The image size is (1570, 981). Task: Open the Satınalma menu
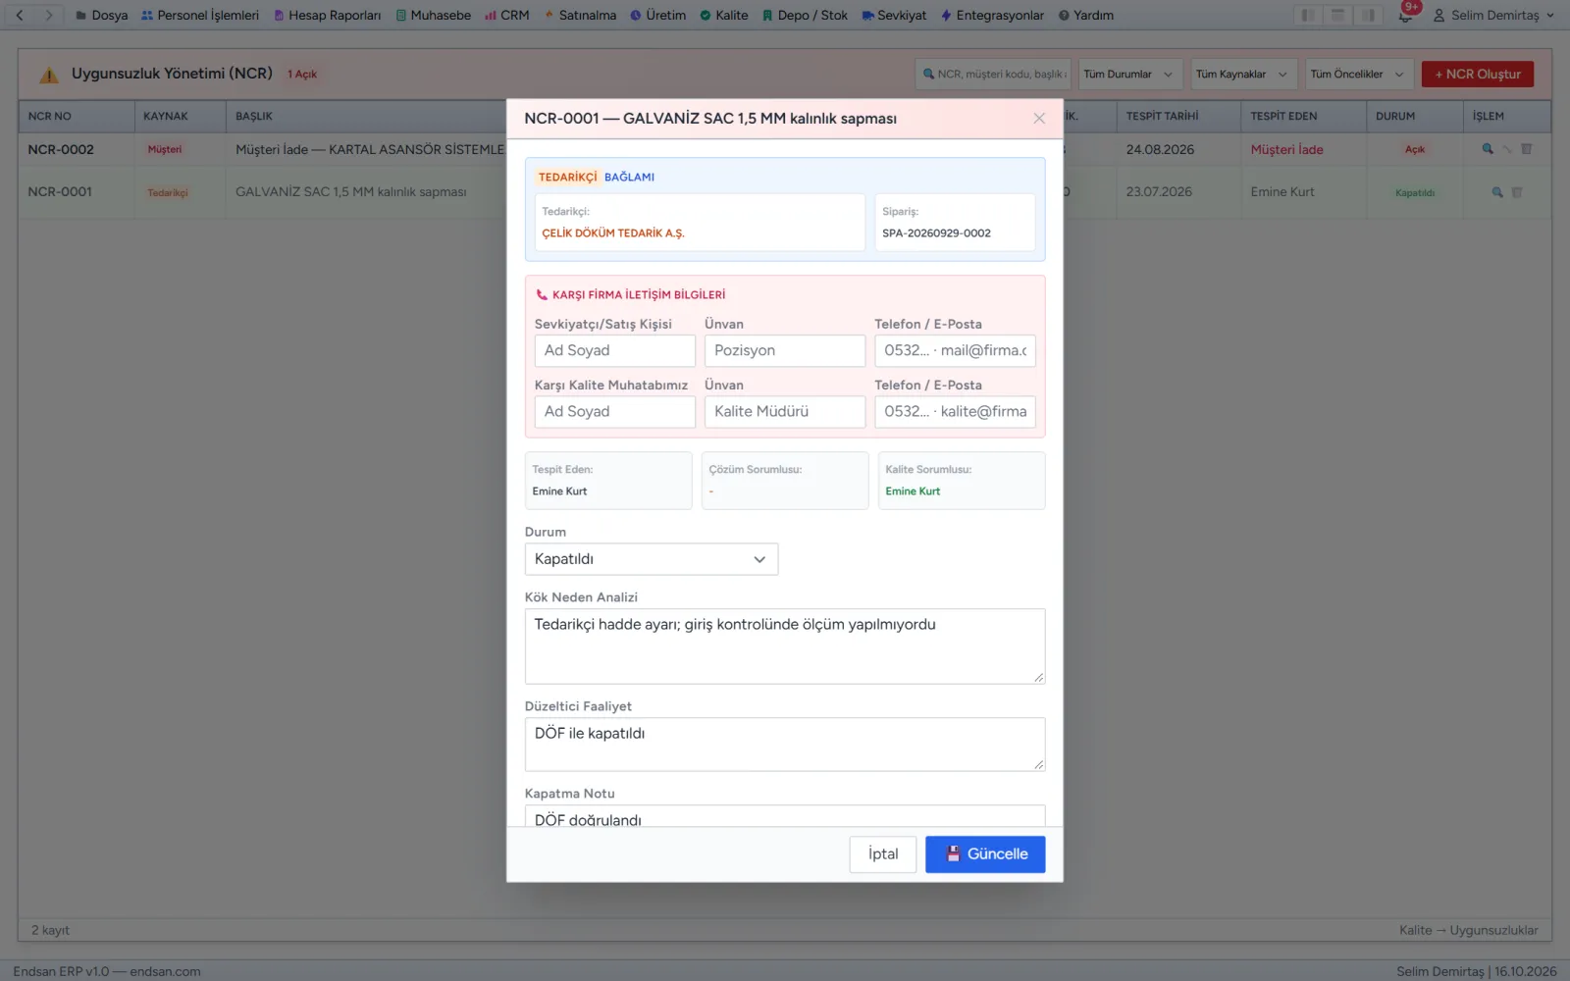(x=579, y=15)
